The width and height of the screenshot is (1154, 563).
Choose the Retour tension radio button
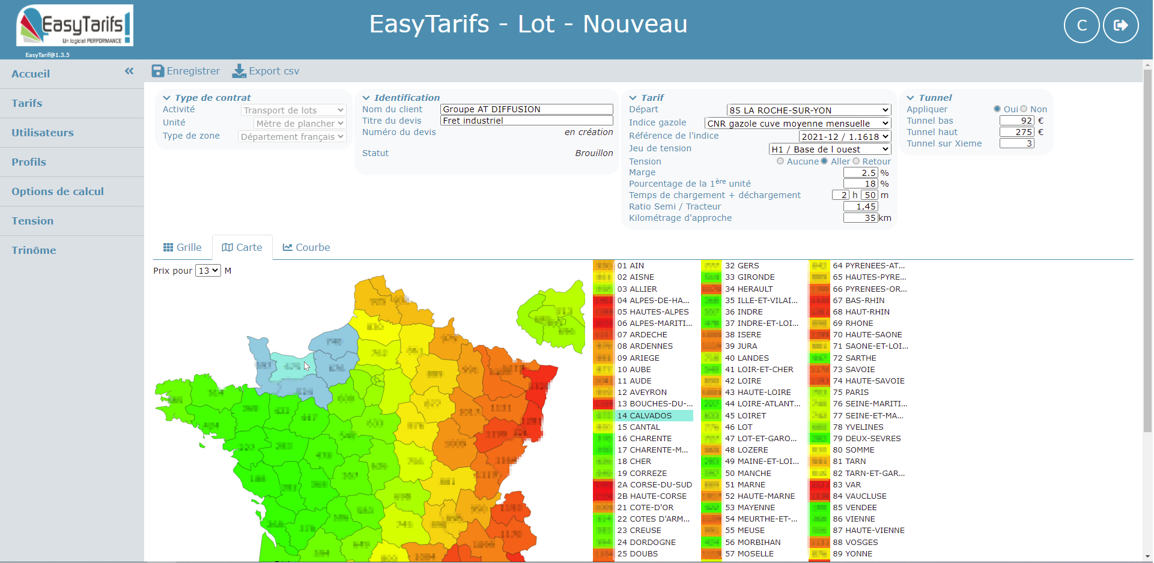click(856, 161)
